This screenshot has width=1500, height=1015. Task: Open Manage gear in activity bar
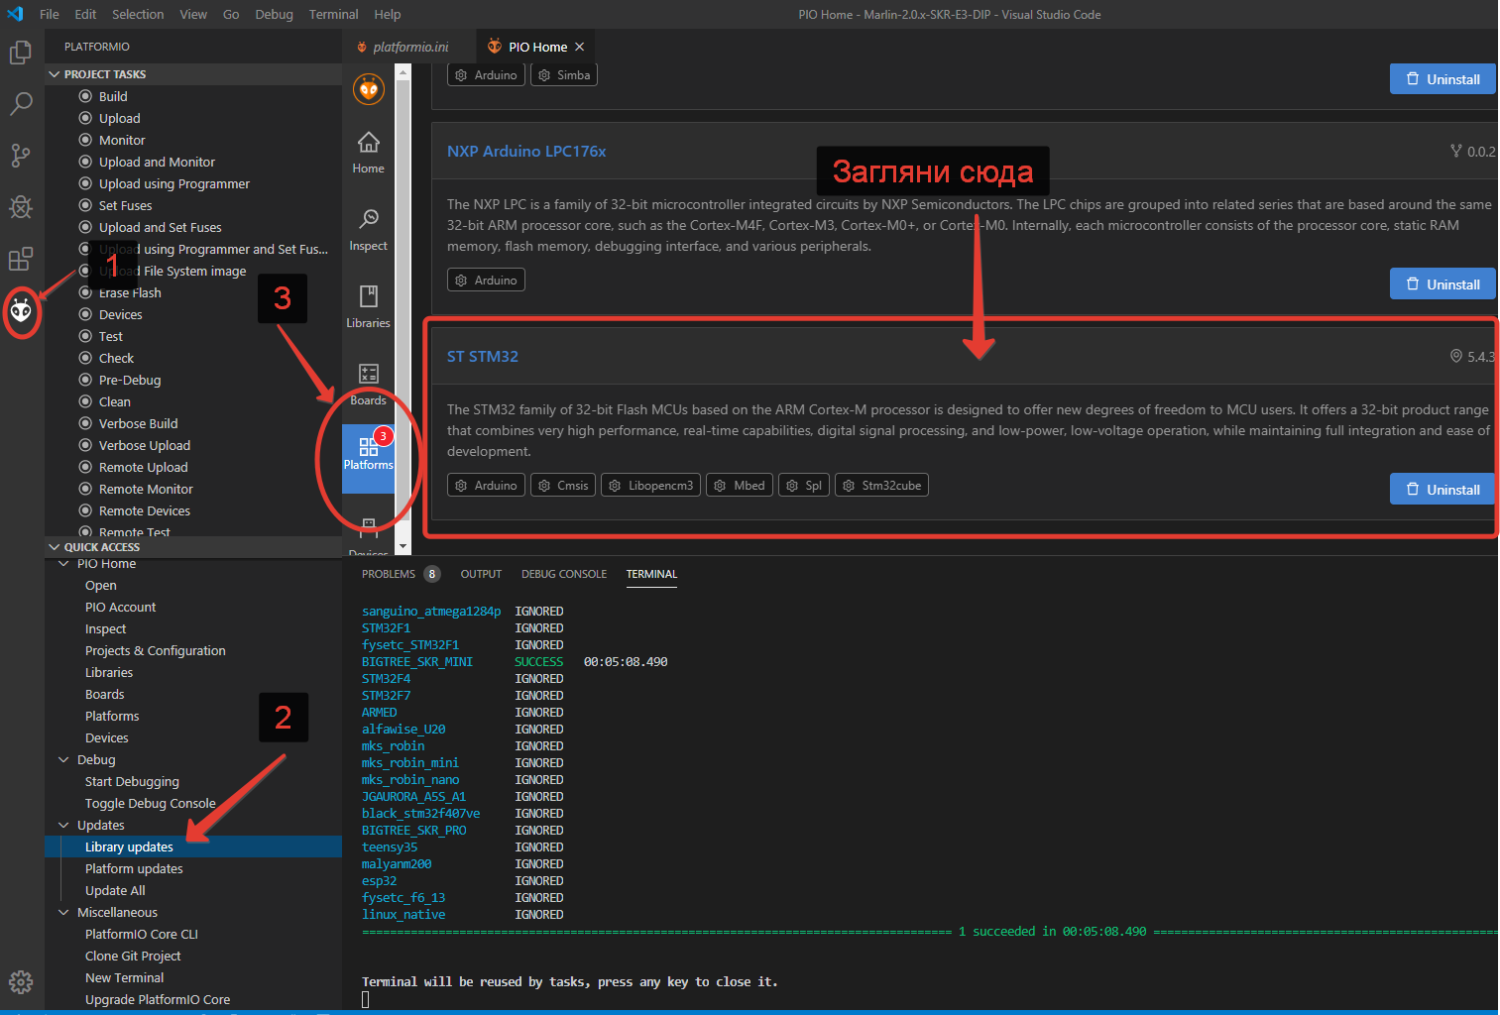tap(21, 981)
